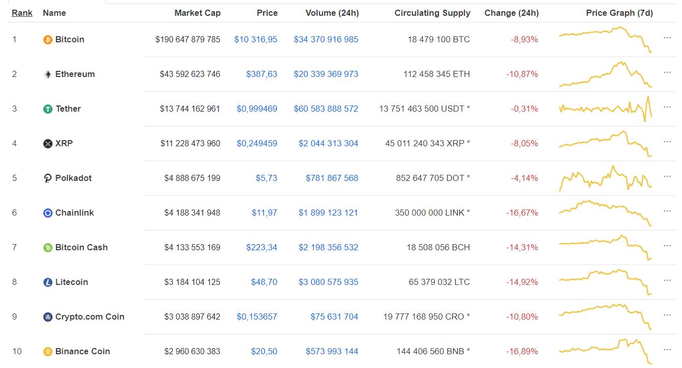This screenshot has height=368, width=682.
Task: Open the more options menu for XRP
Action: 667,142
